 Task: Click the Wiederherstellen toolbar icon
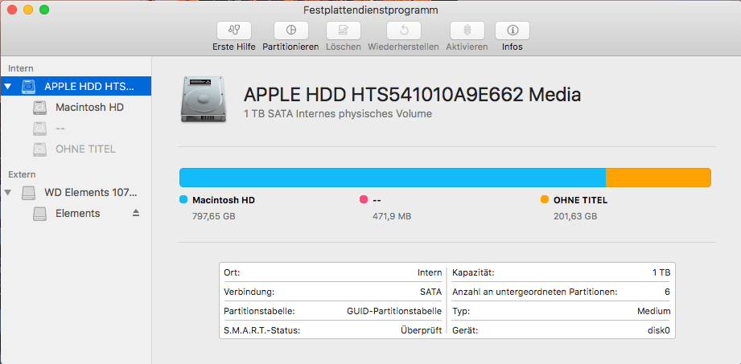(x=404, y=31)
